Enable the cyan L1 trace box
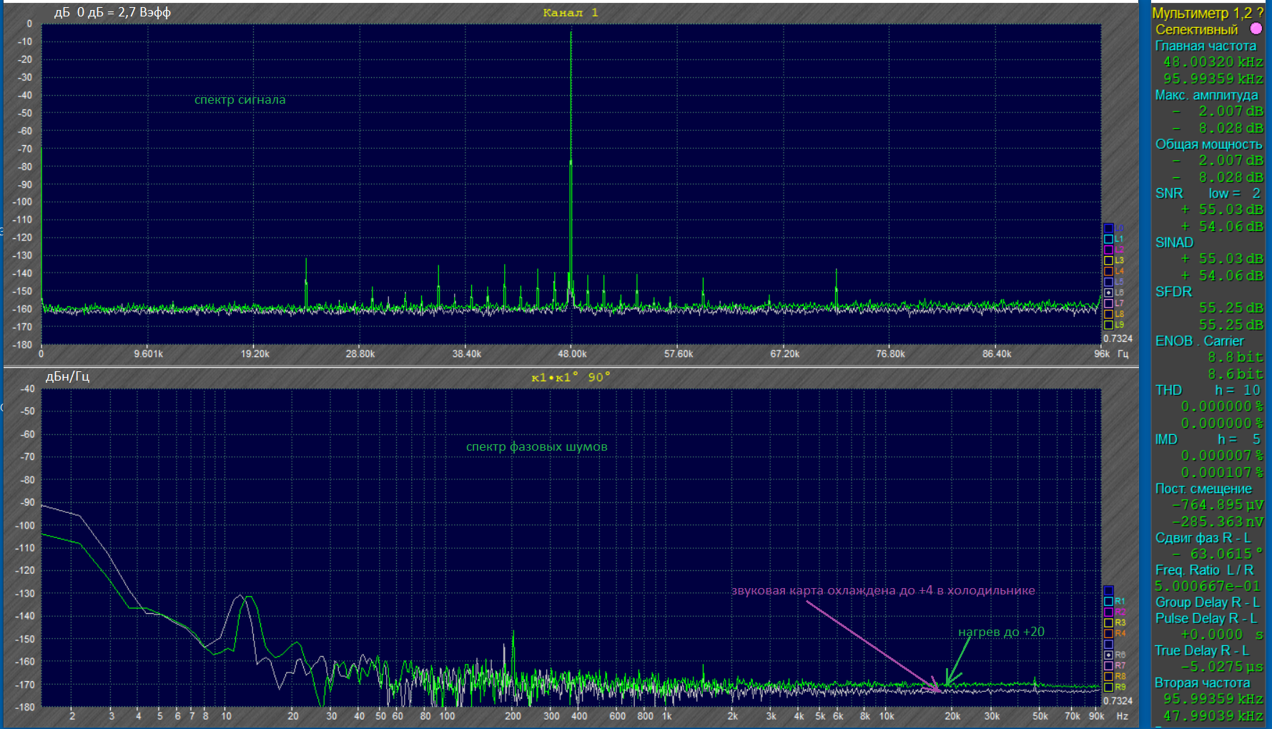 [1108, 239]
